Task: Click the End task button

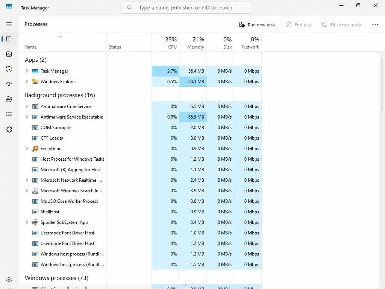Action: 299,24
